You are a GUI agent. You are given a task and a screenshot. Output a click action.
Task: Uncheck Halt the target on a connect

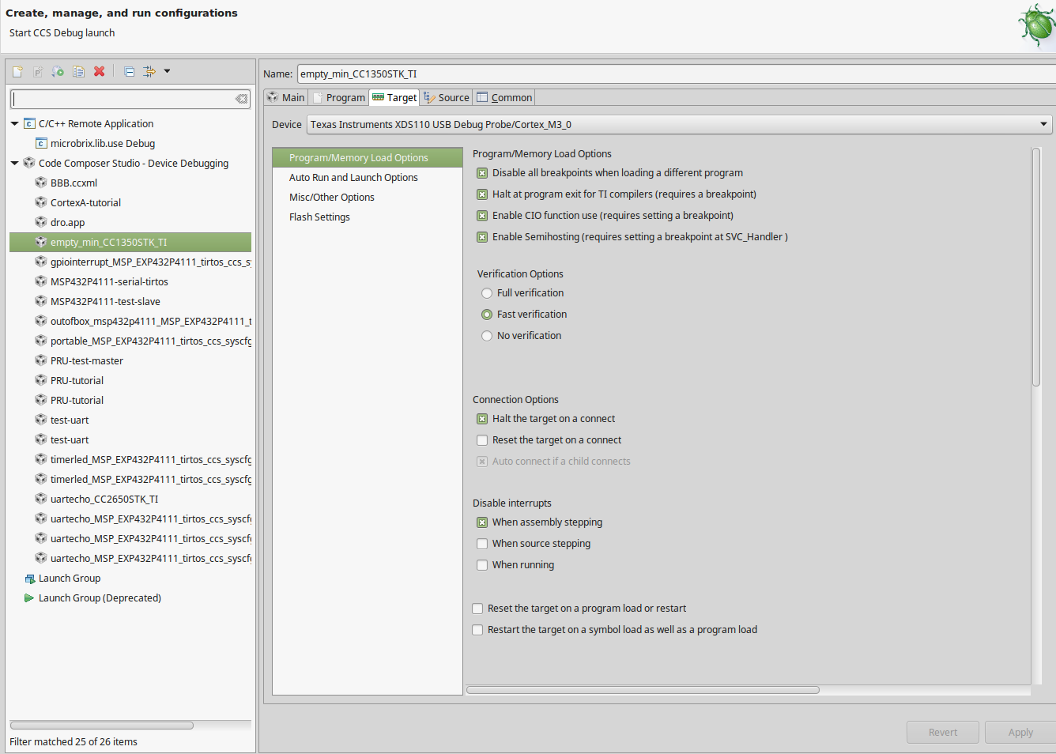click(x=482, y=419)
